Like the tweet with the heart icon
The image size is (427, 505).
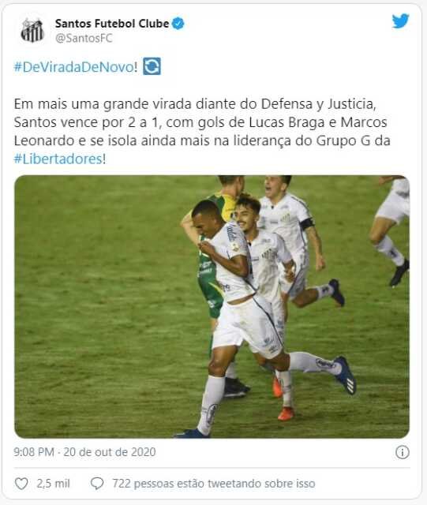click(21, 484)
